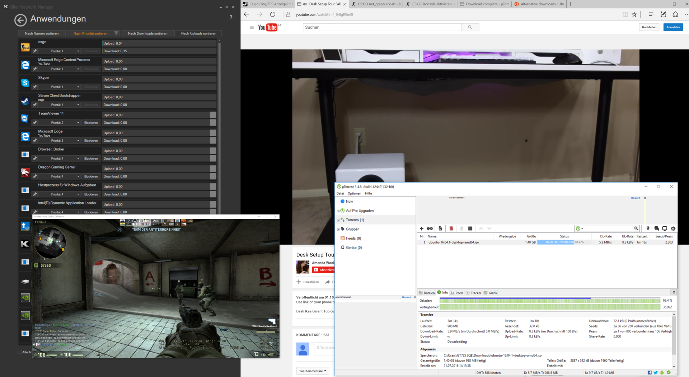Toggle pin for Microsoft Edge YouTube Priorität 3

point(35,141)
